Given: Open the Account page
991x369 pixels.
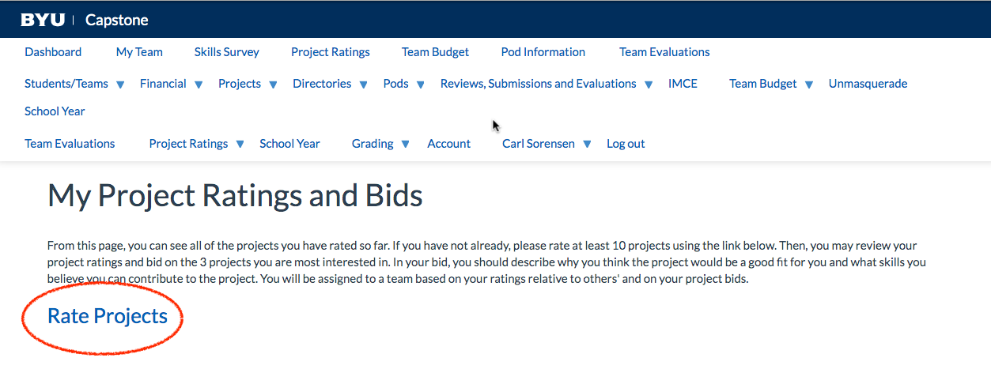Looking at the screenshot, I should point(448,144).
